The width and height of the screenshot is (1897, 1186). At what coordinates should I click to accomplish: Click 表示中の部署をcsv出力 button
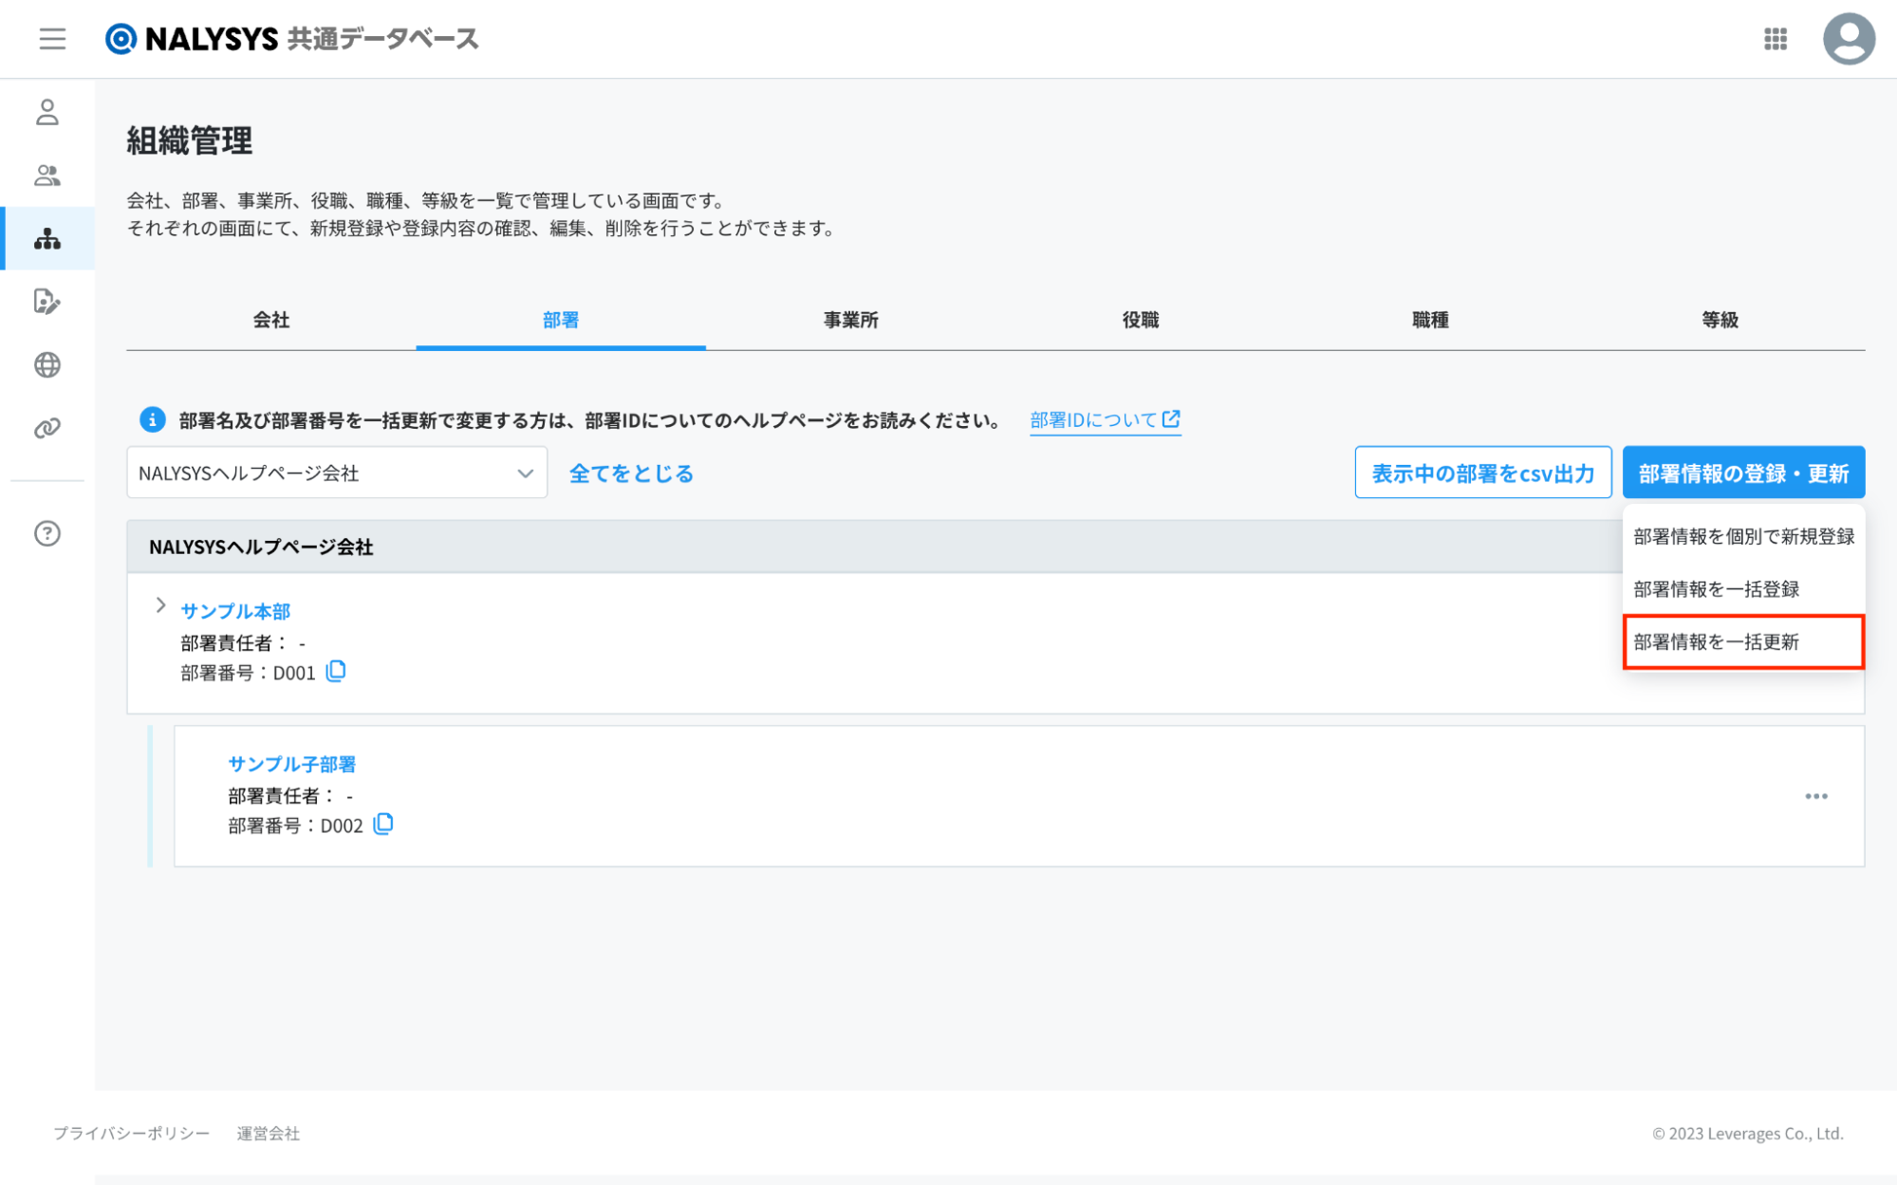coord(1482,473)
